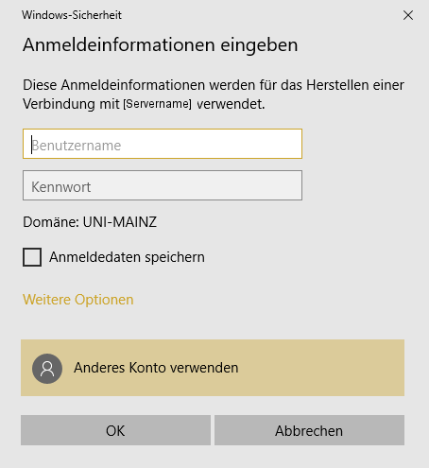This screenshot has width=429, height=468.
Task: Click the Anderes Konto verwenden text
Action: tap(156, 368)
